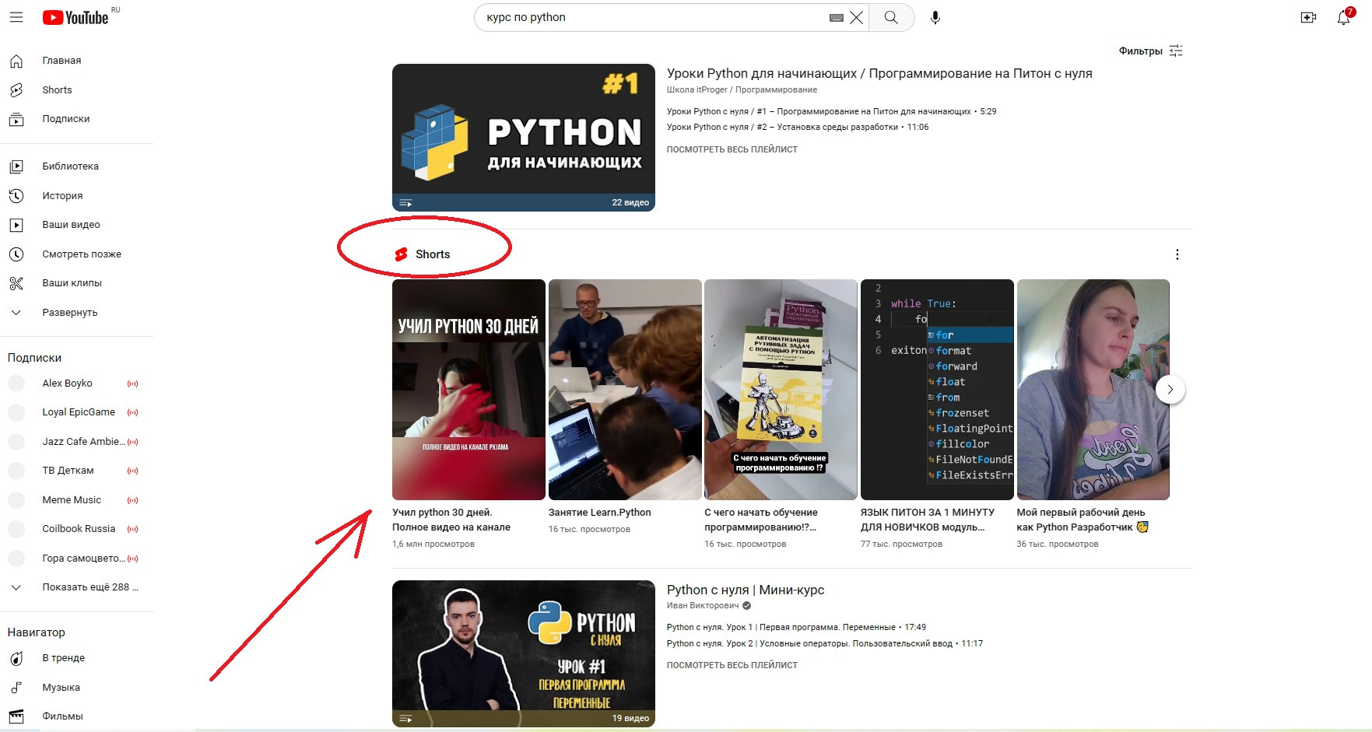Open the filters icon
This screenshot has height=732, width=1372.
[x=1176, y=51]
